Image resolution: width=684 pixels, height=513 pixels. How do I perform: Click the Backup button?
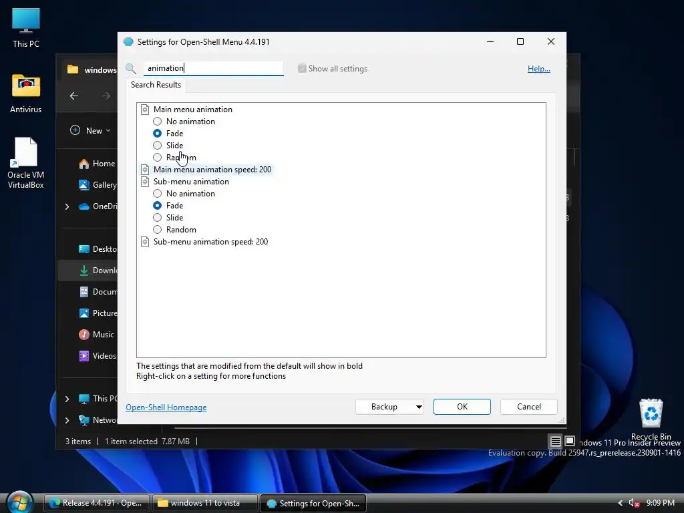384,407
